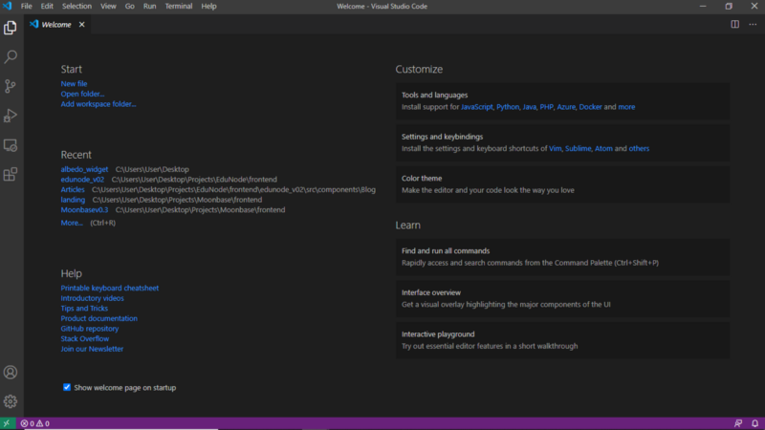The image size is (765, 430).
Task: Install Python language support link
Action: [x=508, y=107]
